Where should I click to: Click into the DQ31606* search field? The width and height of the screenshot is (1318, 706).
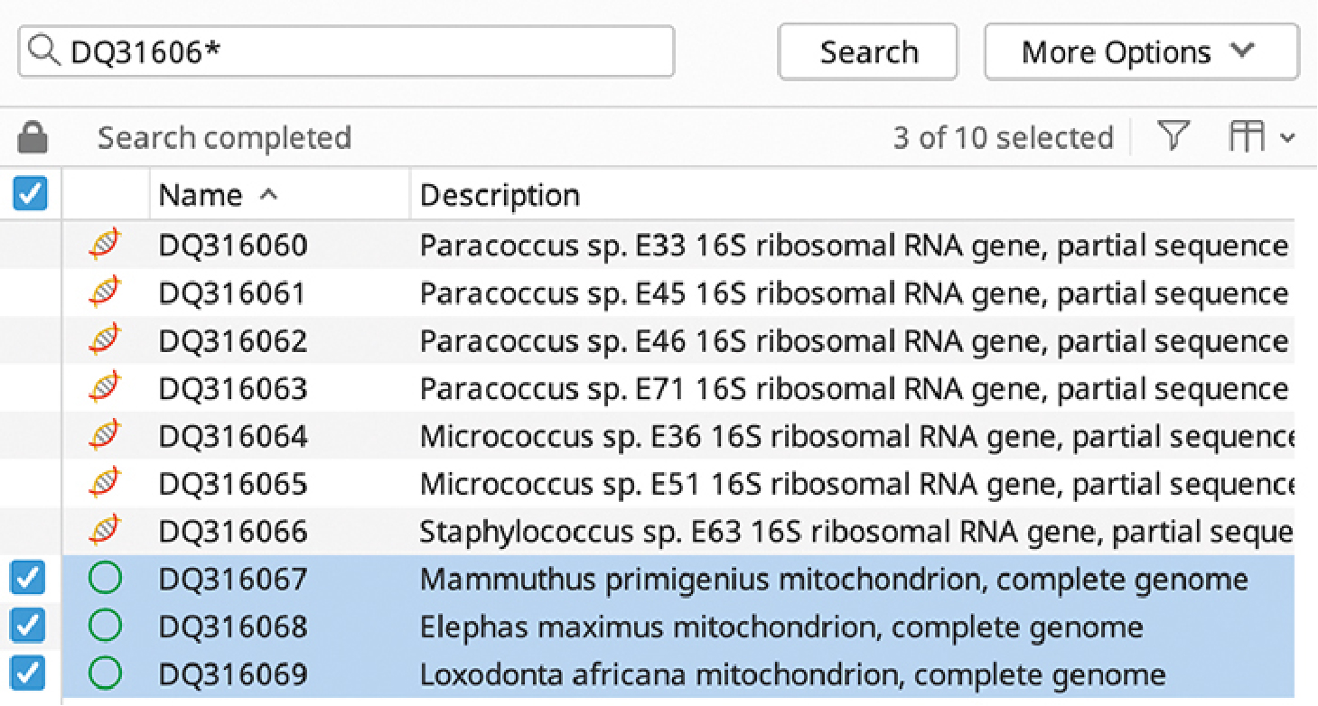361,52
